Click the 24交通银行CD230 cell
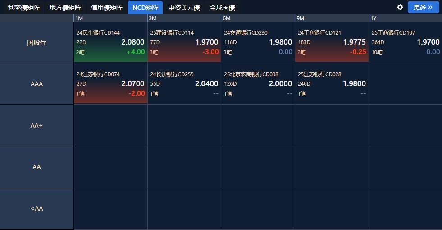 click(258, 42)
